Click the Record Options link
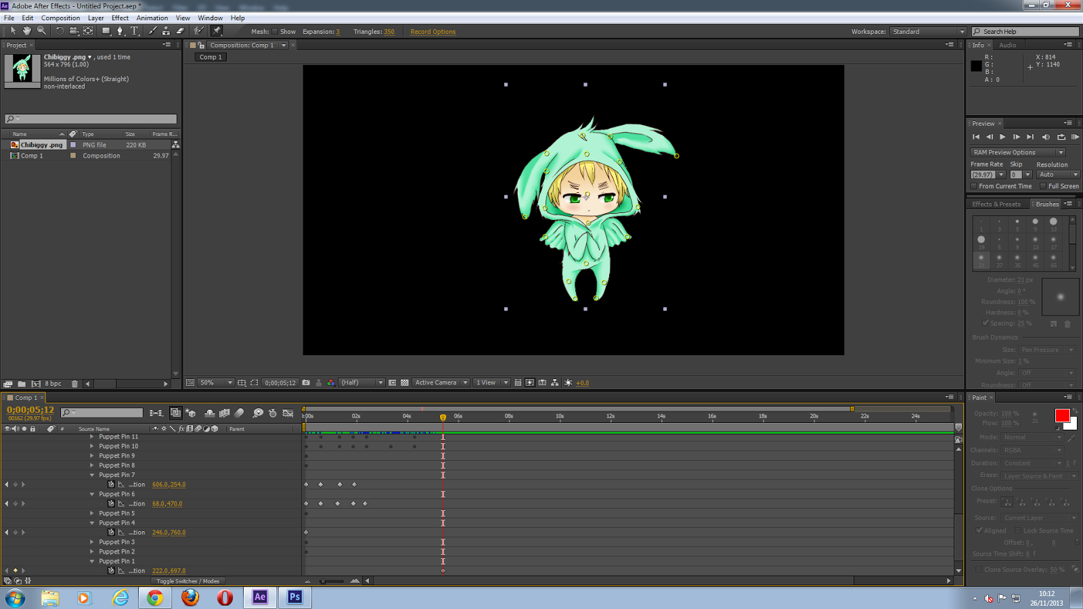This screenshot has width=1083, height=609. pyautogui.click(x=433, y=31)
